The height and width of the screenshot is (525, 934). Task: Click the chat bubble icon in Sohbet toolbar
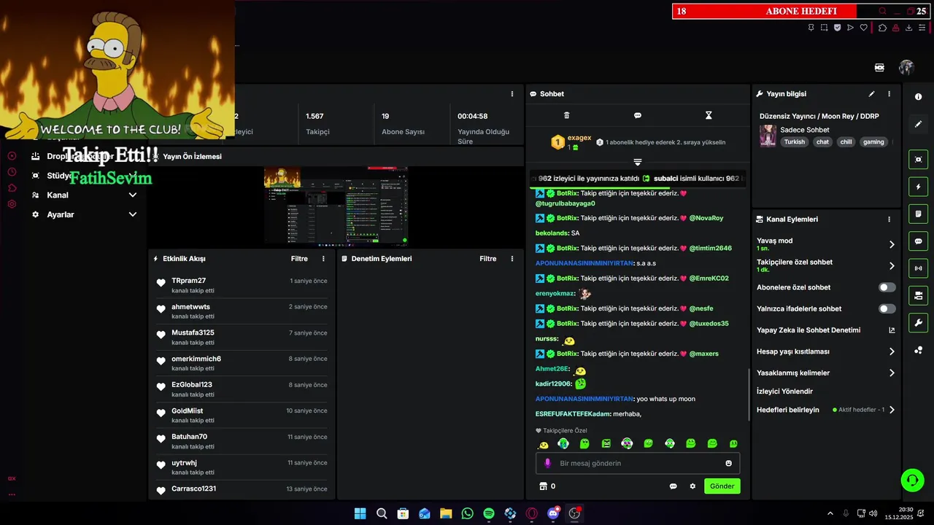[x=637, y=115]
